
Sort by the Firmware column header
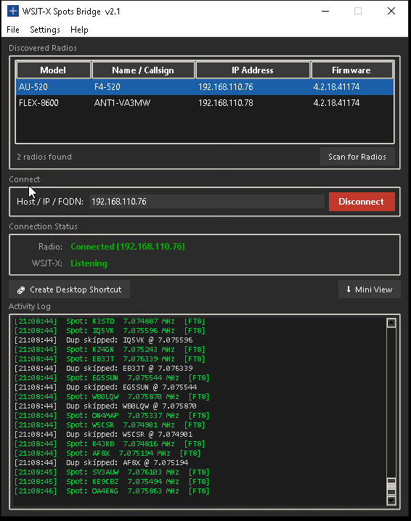pyautogui.click(x=351, y=70)
